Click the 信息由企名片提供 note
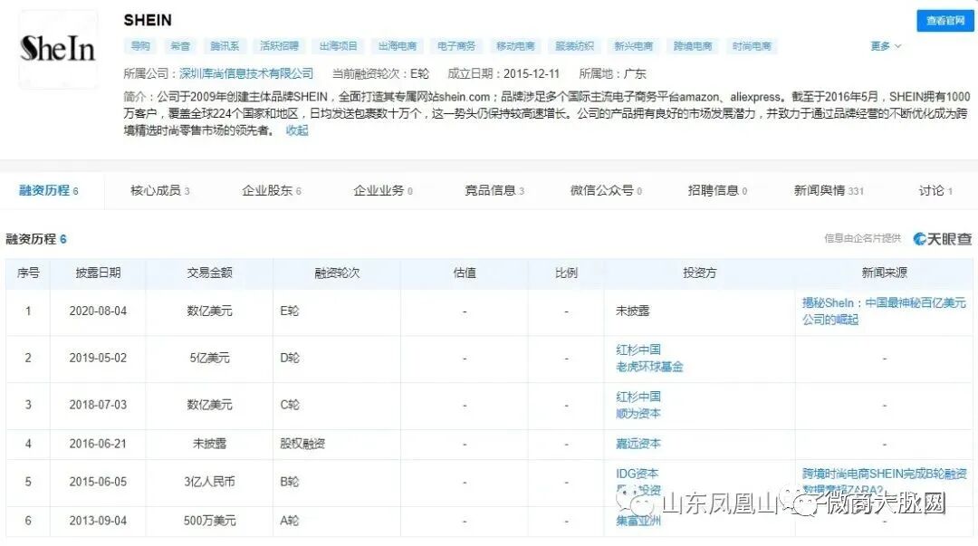This screenshot has width=978, height=546. point(863,238)
